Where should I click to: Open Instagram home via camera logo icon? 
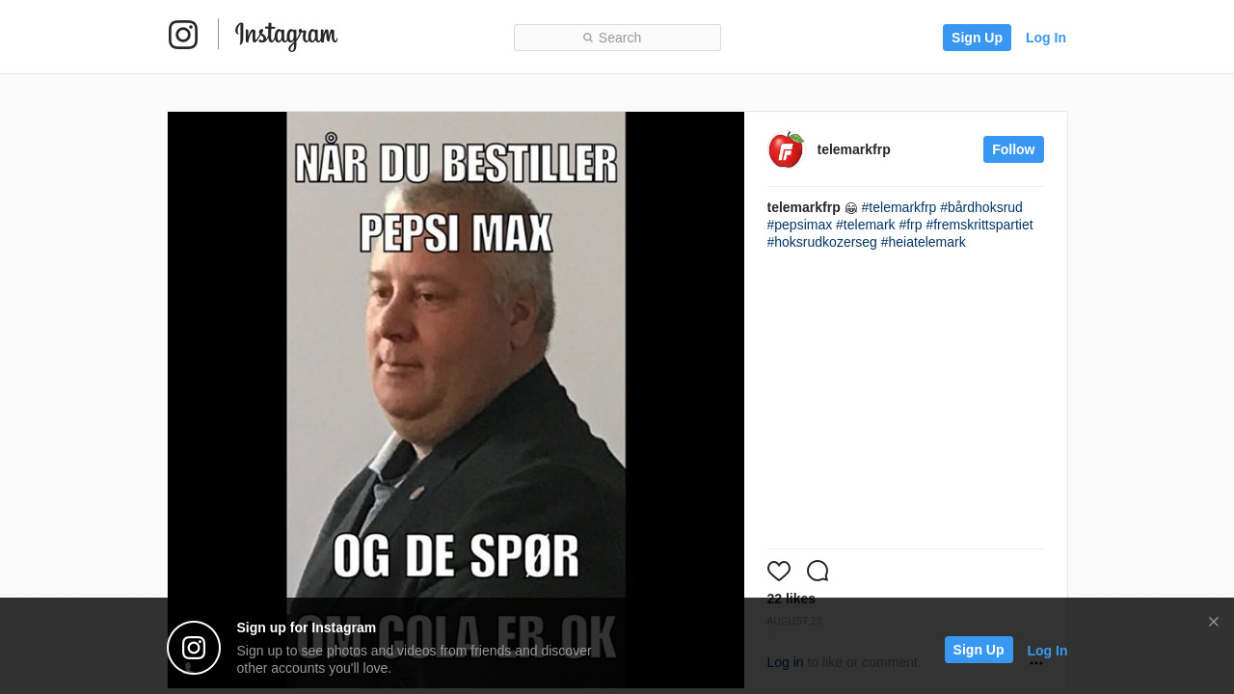183,35
